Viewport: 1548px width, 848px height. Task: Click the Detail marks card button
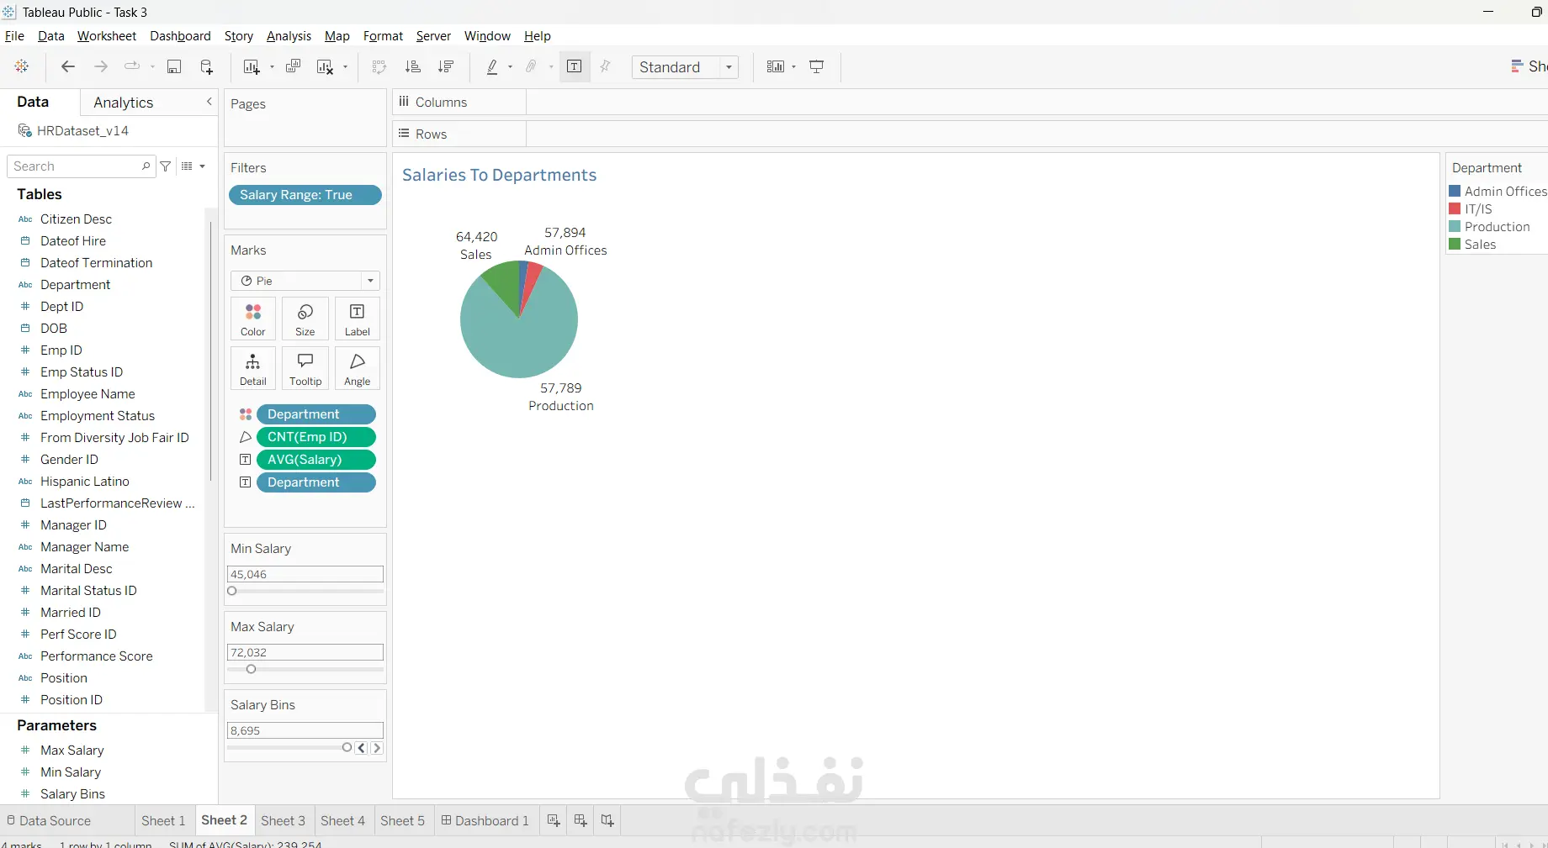click(252, 368)
